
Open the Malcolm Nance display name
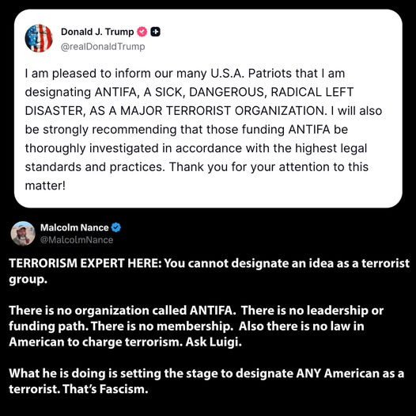tap(74, 227)
